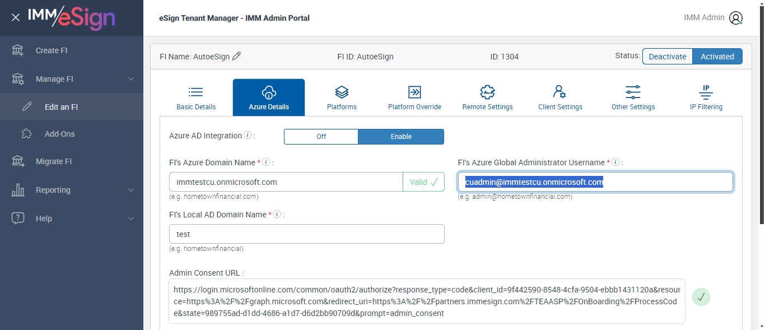
Task: Expand the Manage FI menu chevron
Action: pyautogui.click(x=131, y=79)
